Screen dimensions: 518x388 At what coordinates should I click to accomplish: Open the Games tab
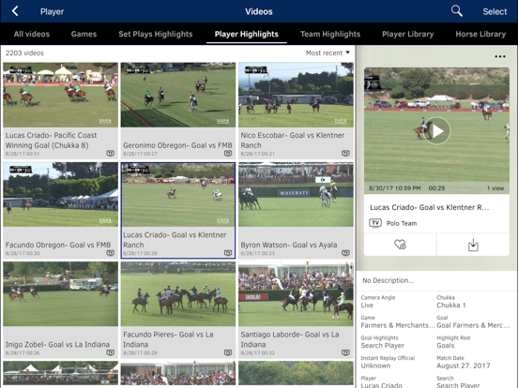click(x=84, y=34)
